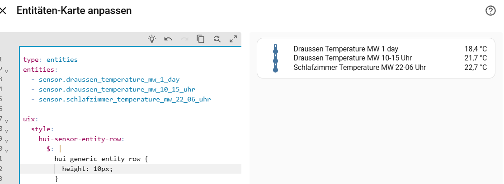Fold the style block in gutter

click(x=6, y=131)
